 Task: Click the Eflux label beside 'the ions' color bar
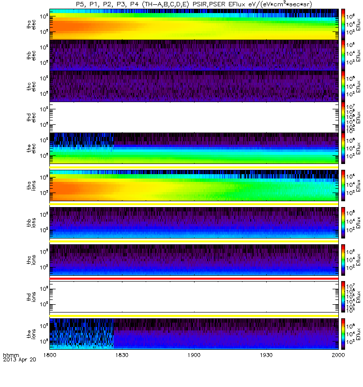[358, 334]
